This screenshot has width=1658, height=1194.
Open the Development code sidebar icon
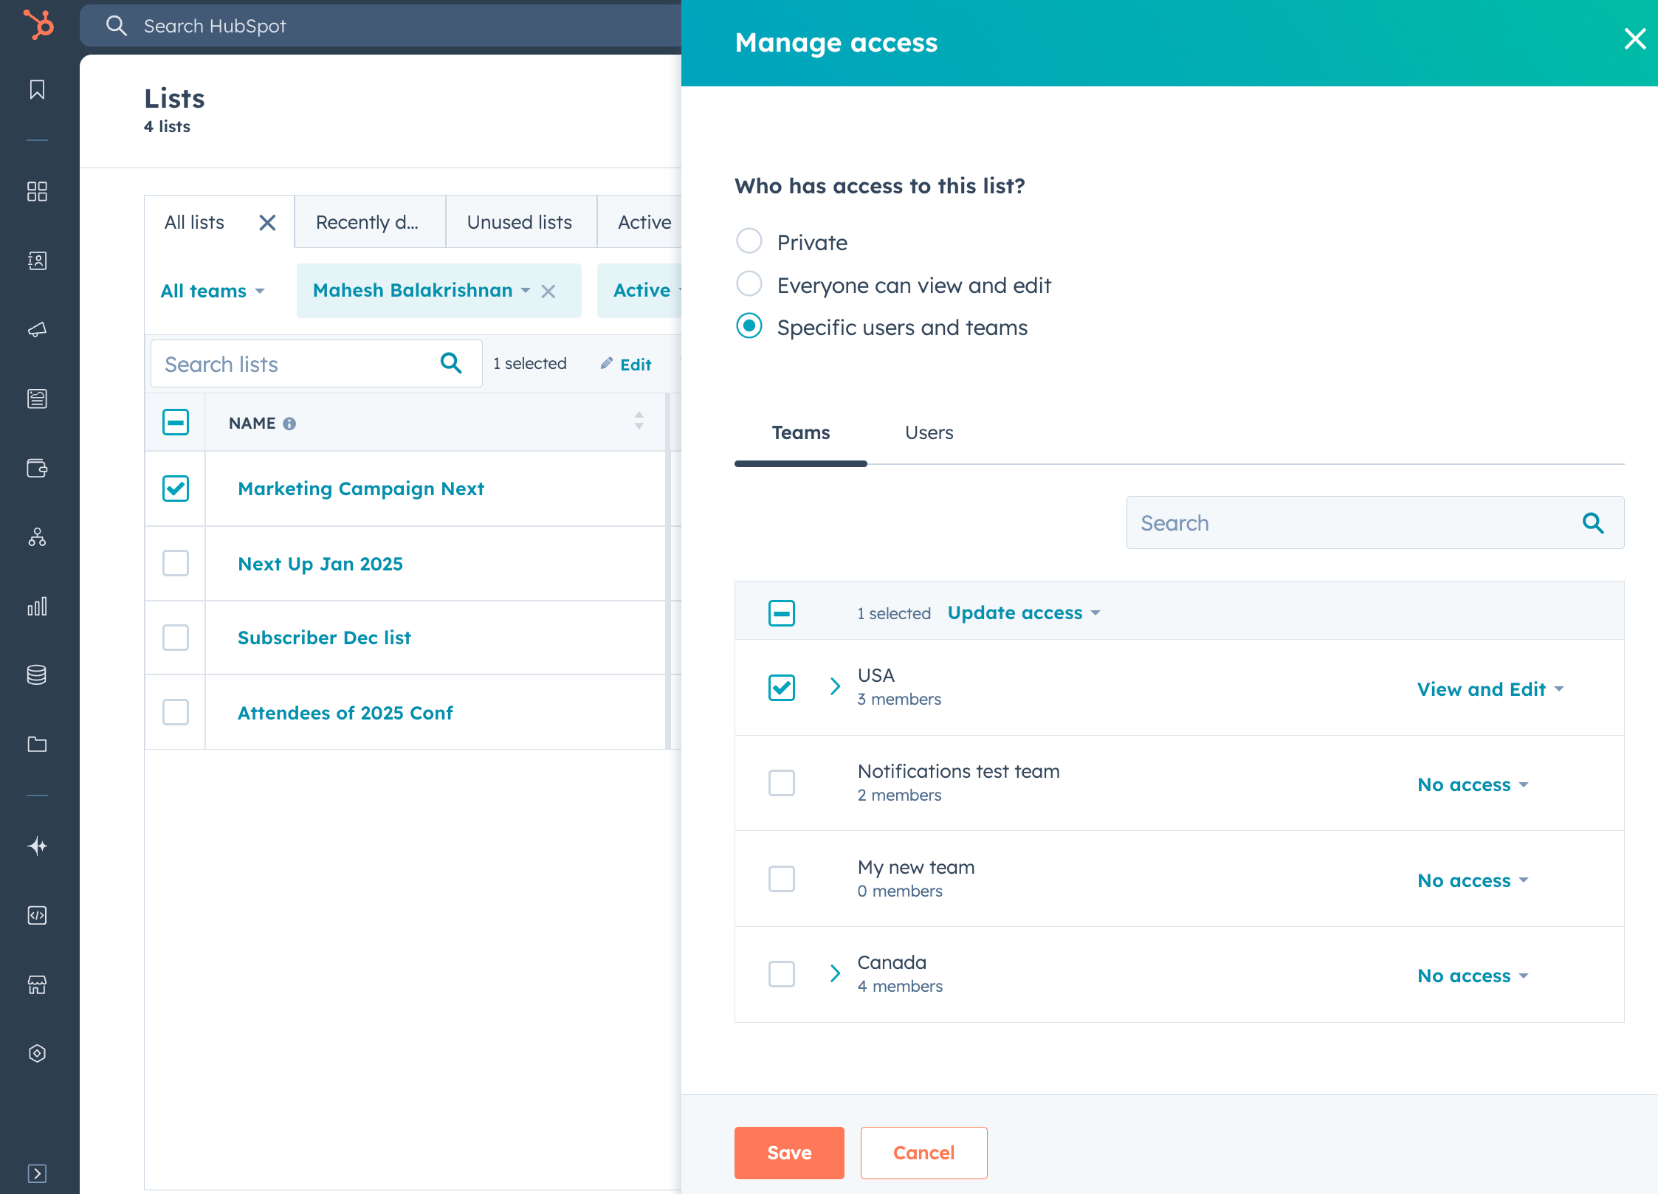[37, 916]
